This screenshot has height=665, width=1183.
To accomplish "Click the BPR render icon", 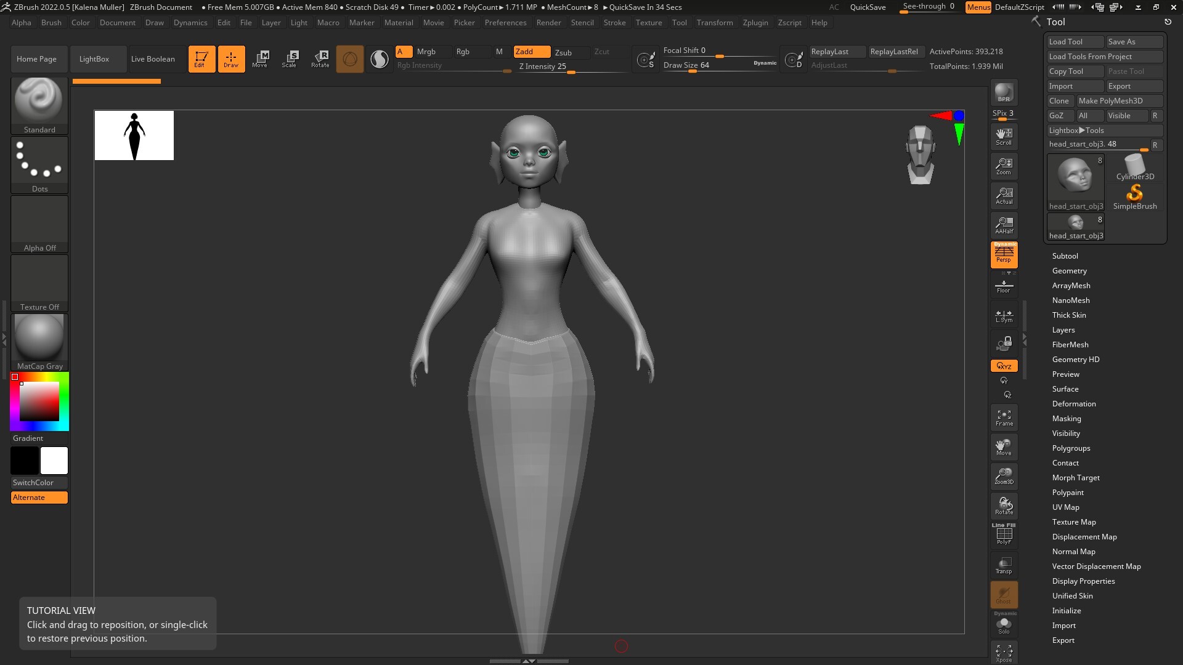I will pyautogui.click(x=1004, y=94).
